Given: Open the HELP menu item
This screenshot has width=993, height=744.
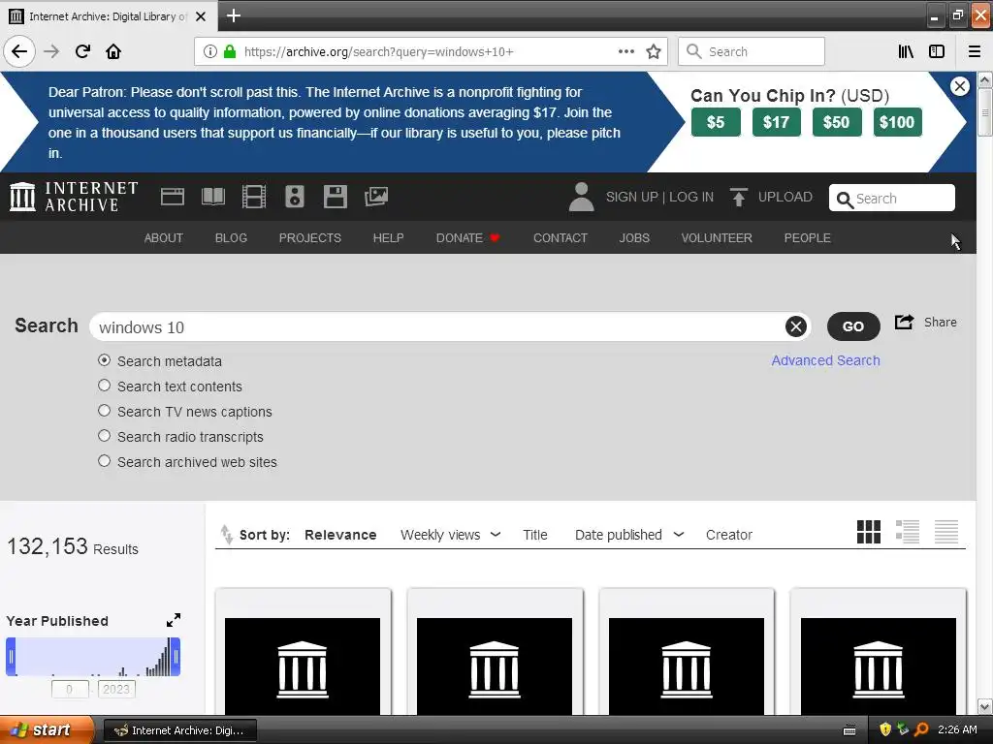Looking at the screenshot, I should click(x=388, y=238).
